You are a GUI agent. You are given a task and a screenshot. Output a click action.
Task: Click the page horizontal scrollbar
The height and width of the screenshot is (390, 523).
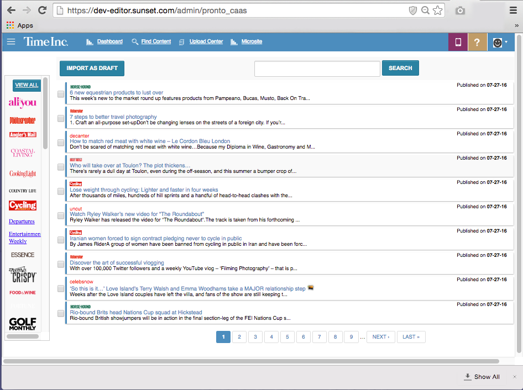[251, 361]
